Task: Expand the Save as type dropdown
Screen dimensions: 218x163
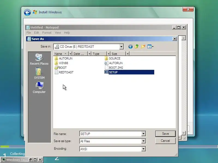Action: (x=144, y=141)
